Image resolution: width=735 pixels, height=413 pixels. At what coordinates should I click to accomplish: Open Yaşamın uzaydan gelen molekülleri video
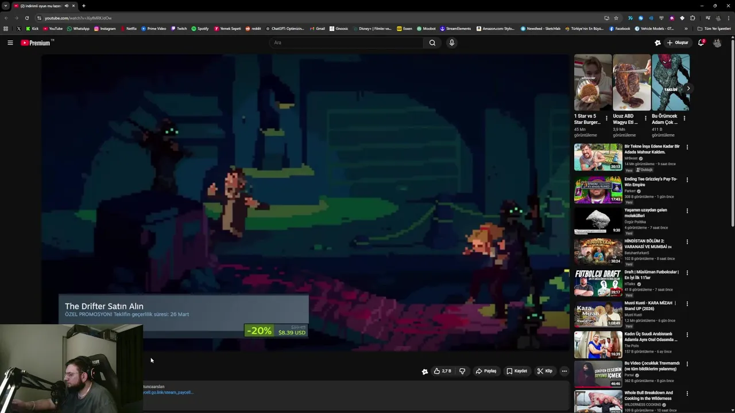[598, 221]
